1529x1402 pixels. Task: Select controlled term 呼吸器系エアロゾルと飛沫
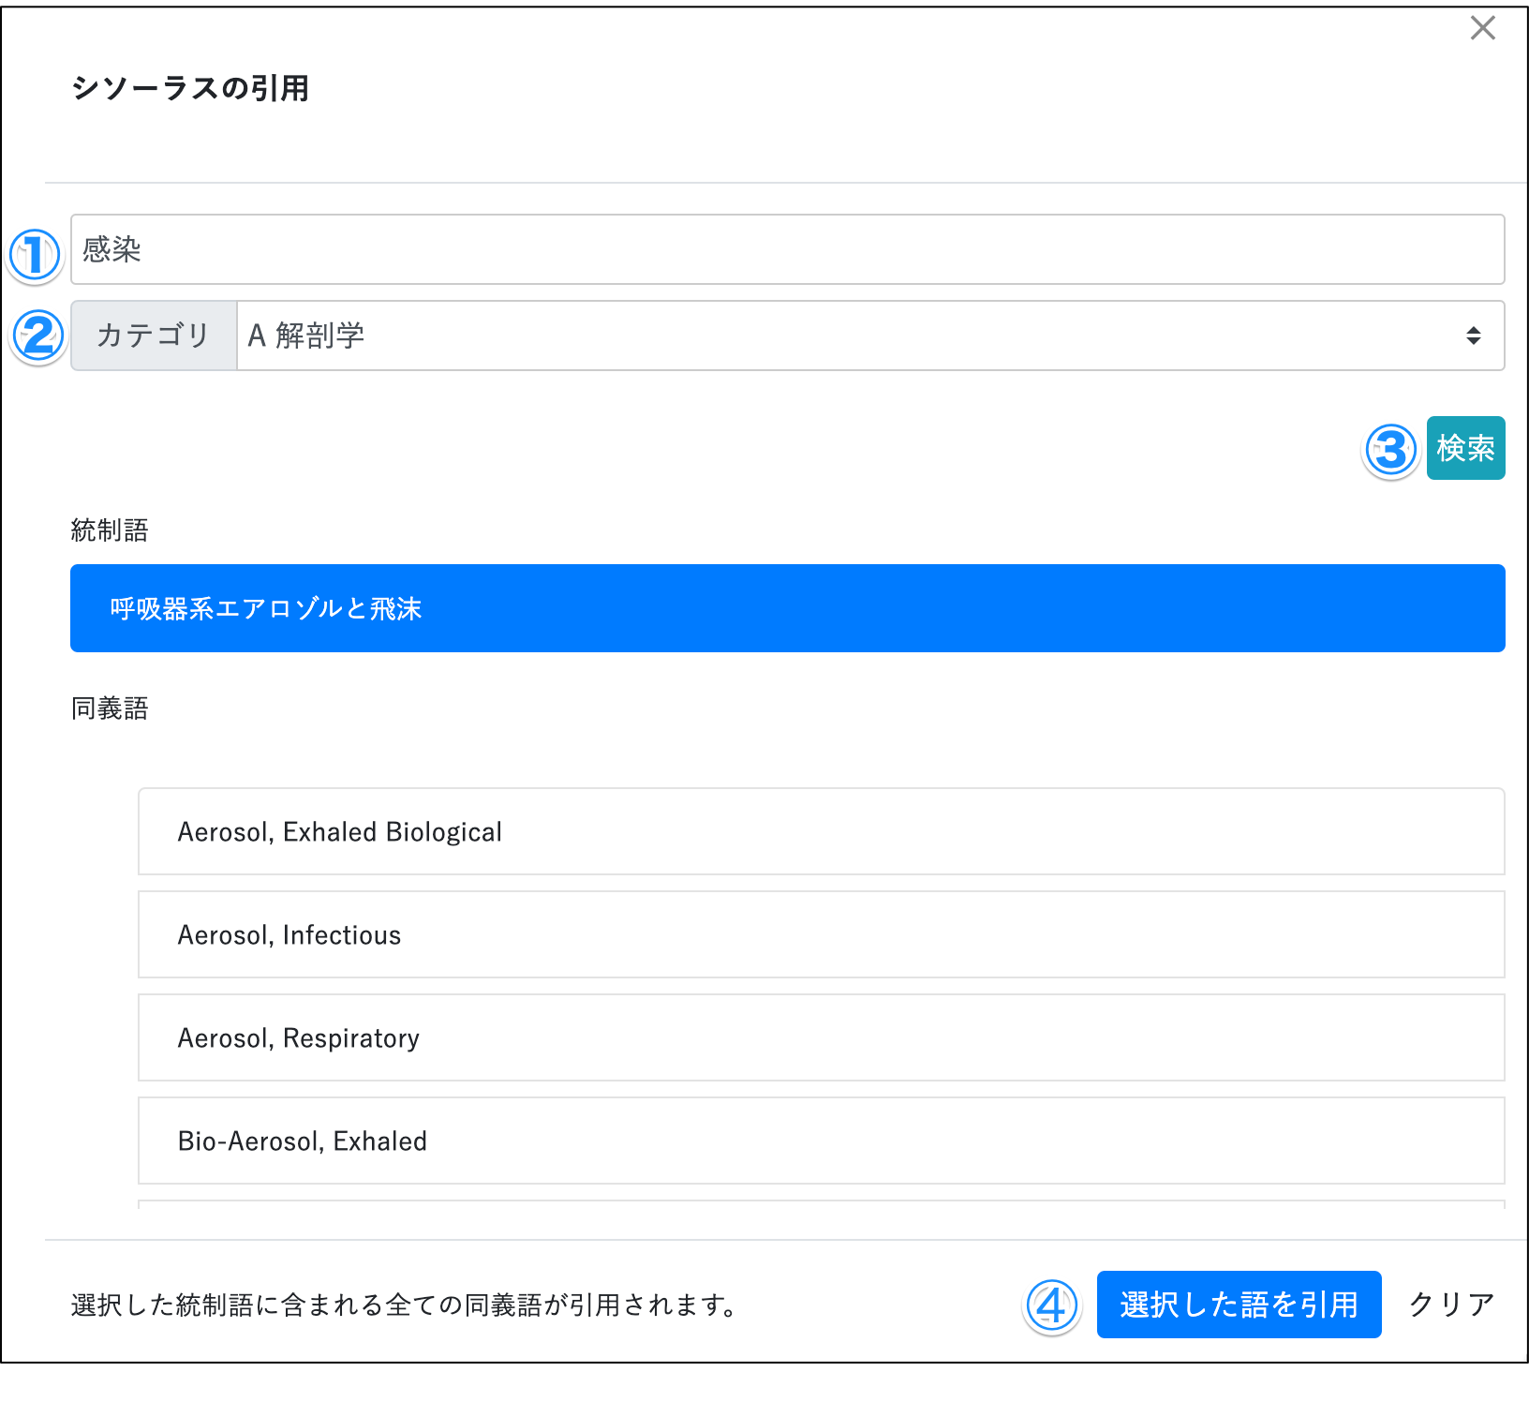pyautogui.click(x=787, y=608)
